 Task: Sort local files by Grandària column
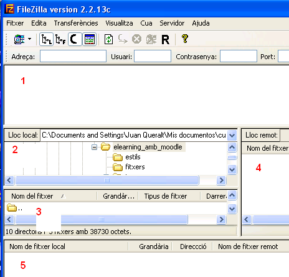coord(118,196)
